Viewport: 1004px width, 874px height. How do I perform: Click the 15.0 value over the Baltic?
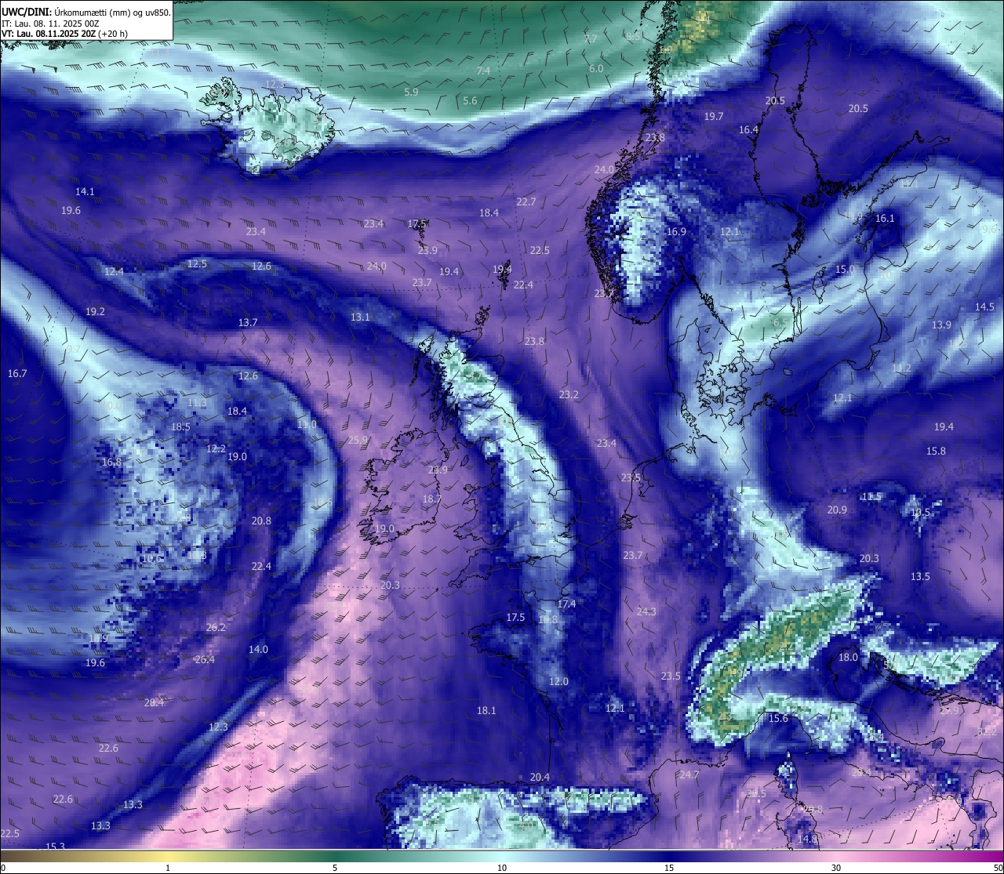pos(845,269)
